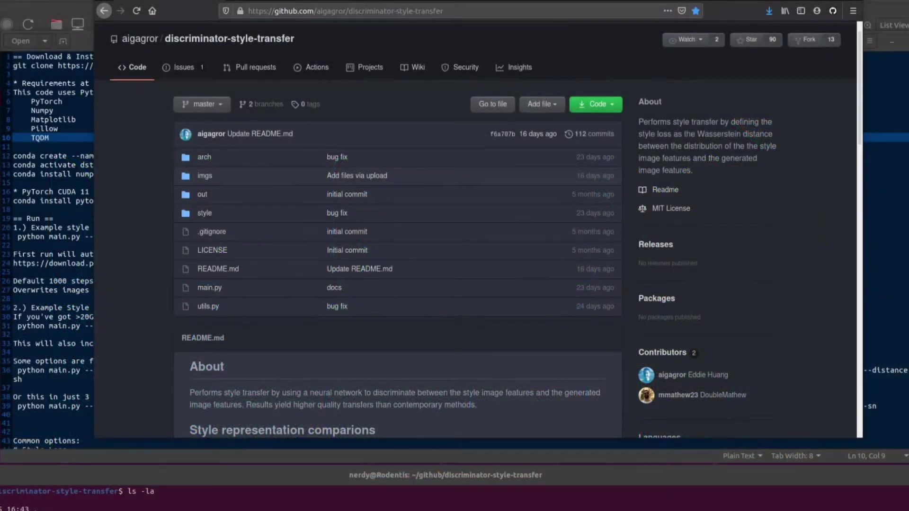This screenshot has width=909, height=511.
Task: Open the aigagror owner link
Action: (x=140, y=39)
